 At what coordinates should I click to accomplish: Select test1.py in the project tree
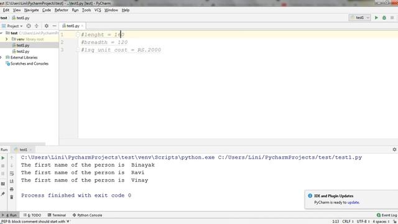tap(23, 45)
